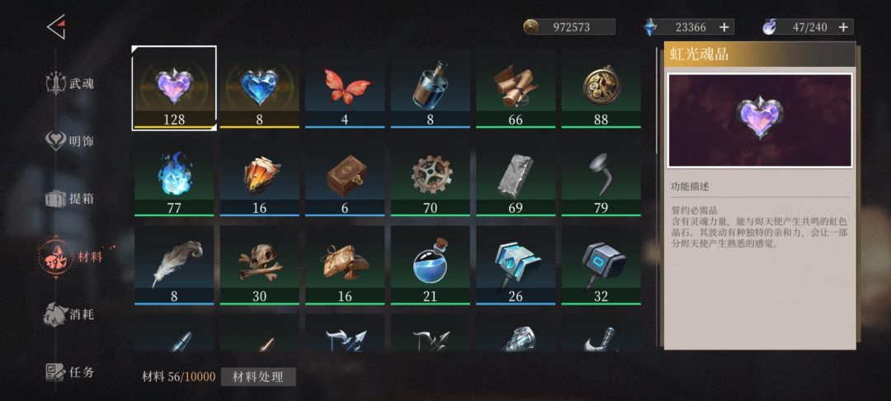Viewport: 891px width, 401px height.
Task: Select the blue flame item with 77
Action: (174, 176)
